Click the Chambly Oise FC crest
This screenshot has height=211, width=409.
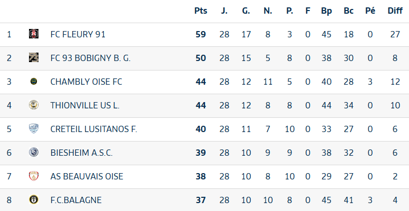[34, 82]
